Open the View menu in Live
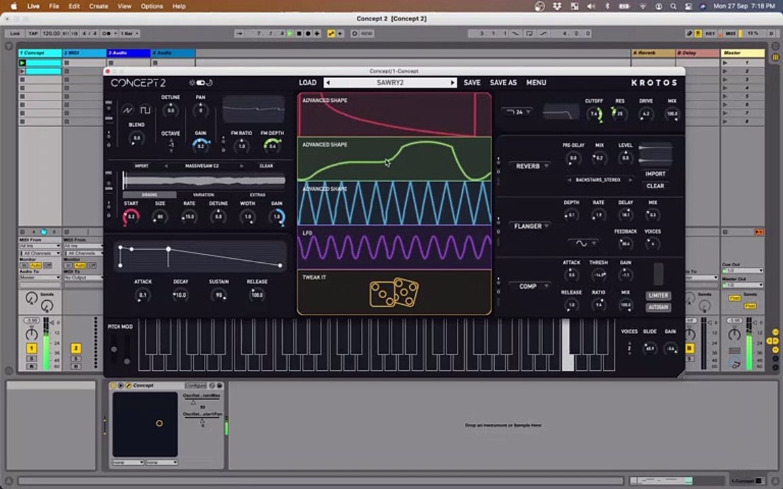This screenshot has width=783, height=489. (124, 6)
